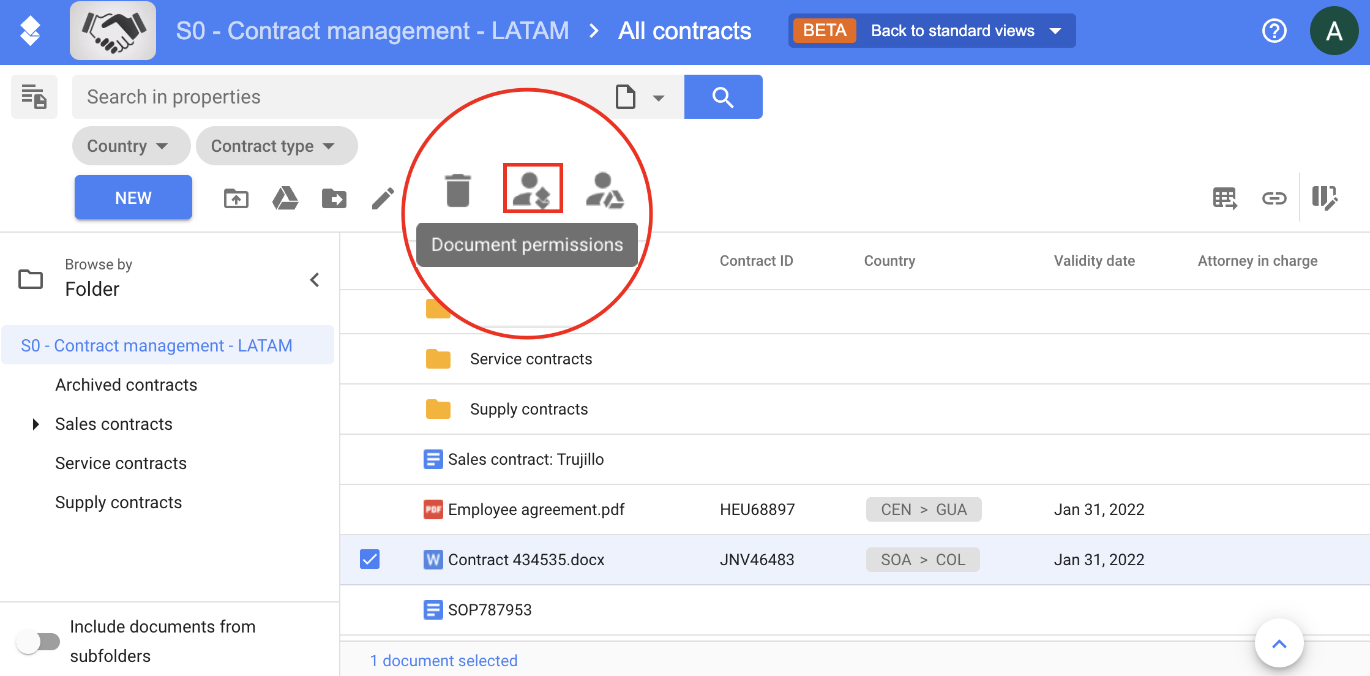
Task: Click the Google Drive import icon
Action: 285,198
